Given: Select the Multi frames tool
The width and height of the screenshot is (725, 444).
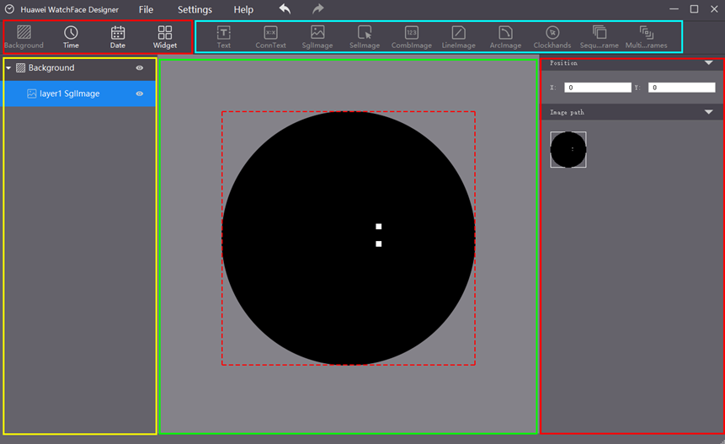Looking at the screenshot, I should point(647,37).
